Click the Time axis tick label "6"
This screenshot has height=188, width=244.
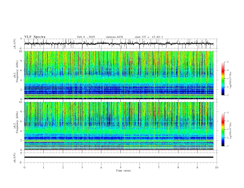click(x=140, y=167)
